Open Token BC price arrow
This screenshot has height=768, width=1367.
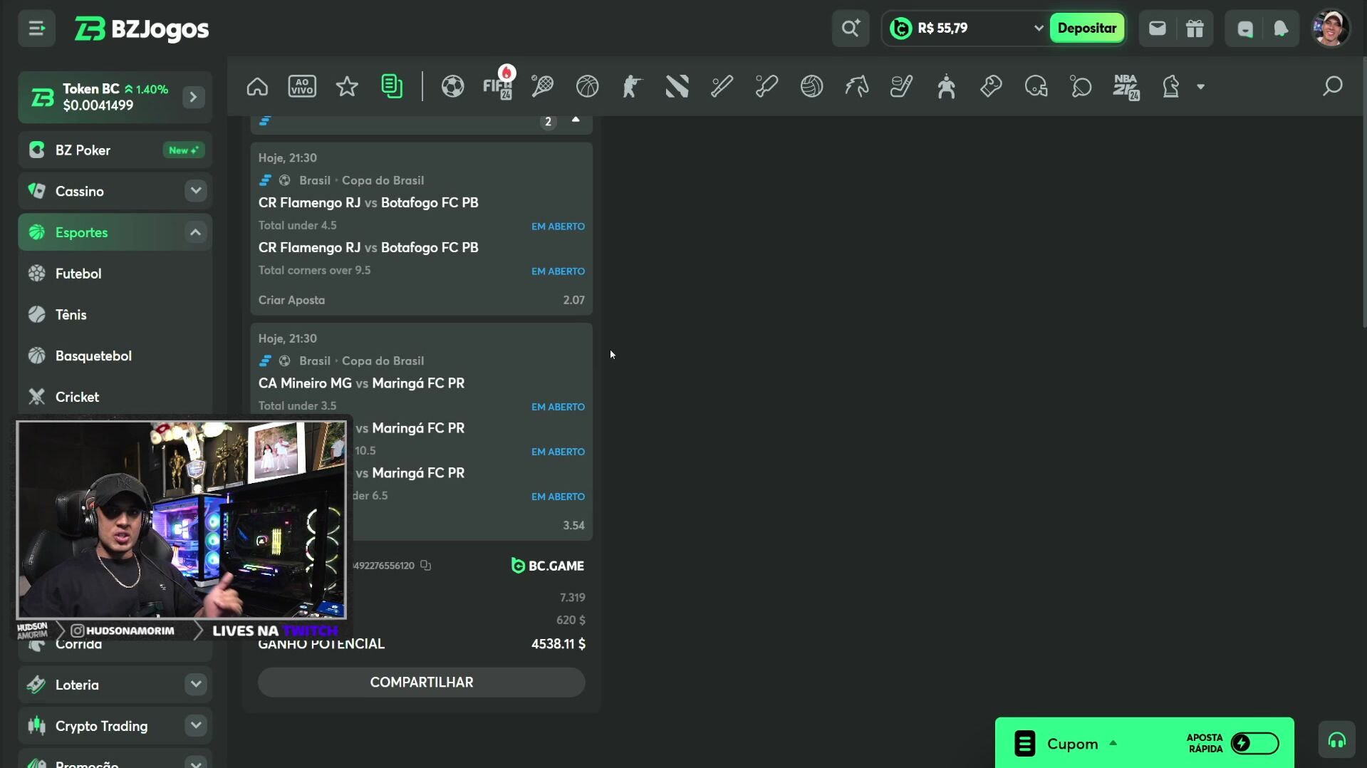[193, 97]
